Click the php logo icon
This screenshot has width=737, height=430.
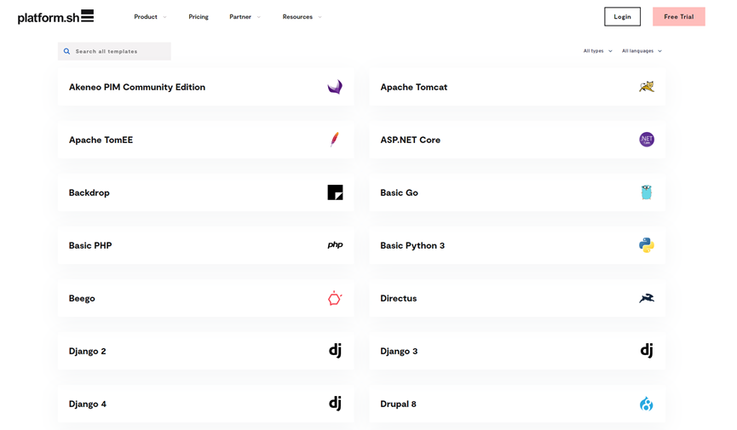pyautogui.click(x=335, y=245)
